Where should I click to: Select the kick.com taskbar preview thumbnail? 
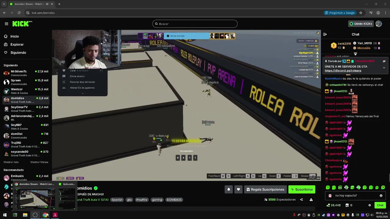tap(67, 196)
